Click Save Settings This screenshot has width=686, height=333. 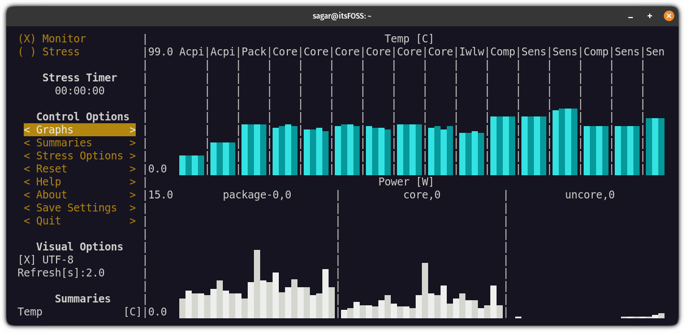tap(79, 207)
